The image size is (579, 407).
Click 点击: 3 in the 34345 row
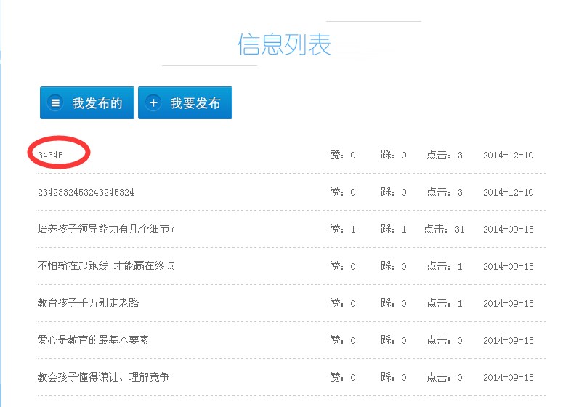(445, 155)
